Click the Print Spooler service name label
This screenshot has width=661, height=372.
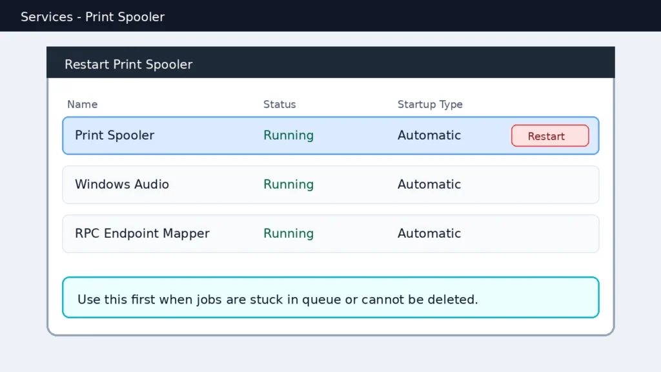pyautogui.click(x=114, y=135)
